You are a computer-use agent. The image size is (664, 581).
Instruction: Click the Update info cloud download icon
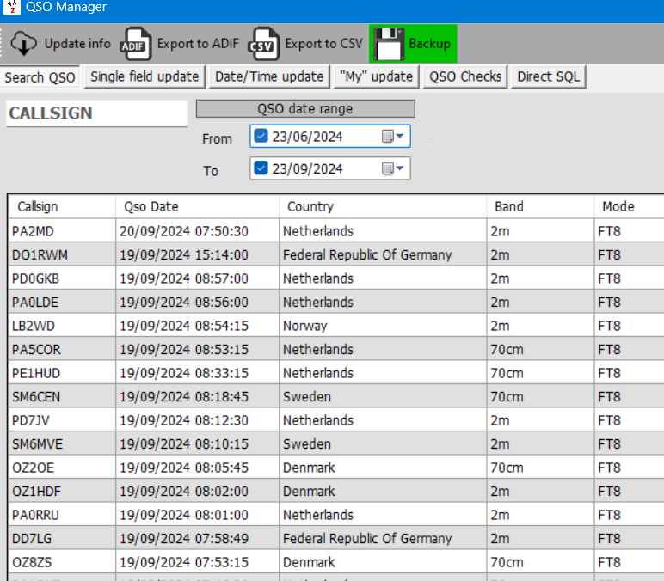click(23, 43)
